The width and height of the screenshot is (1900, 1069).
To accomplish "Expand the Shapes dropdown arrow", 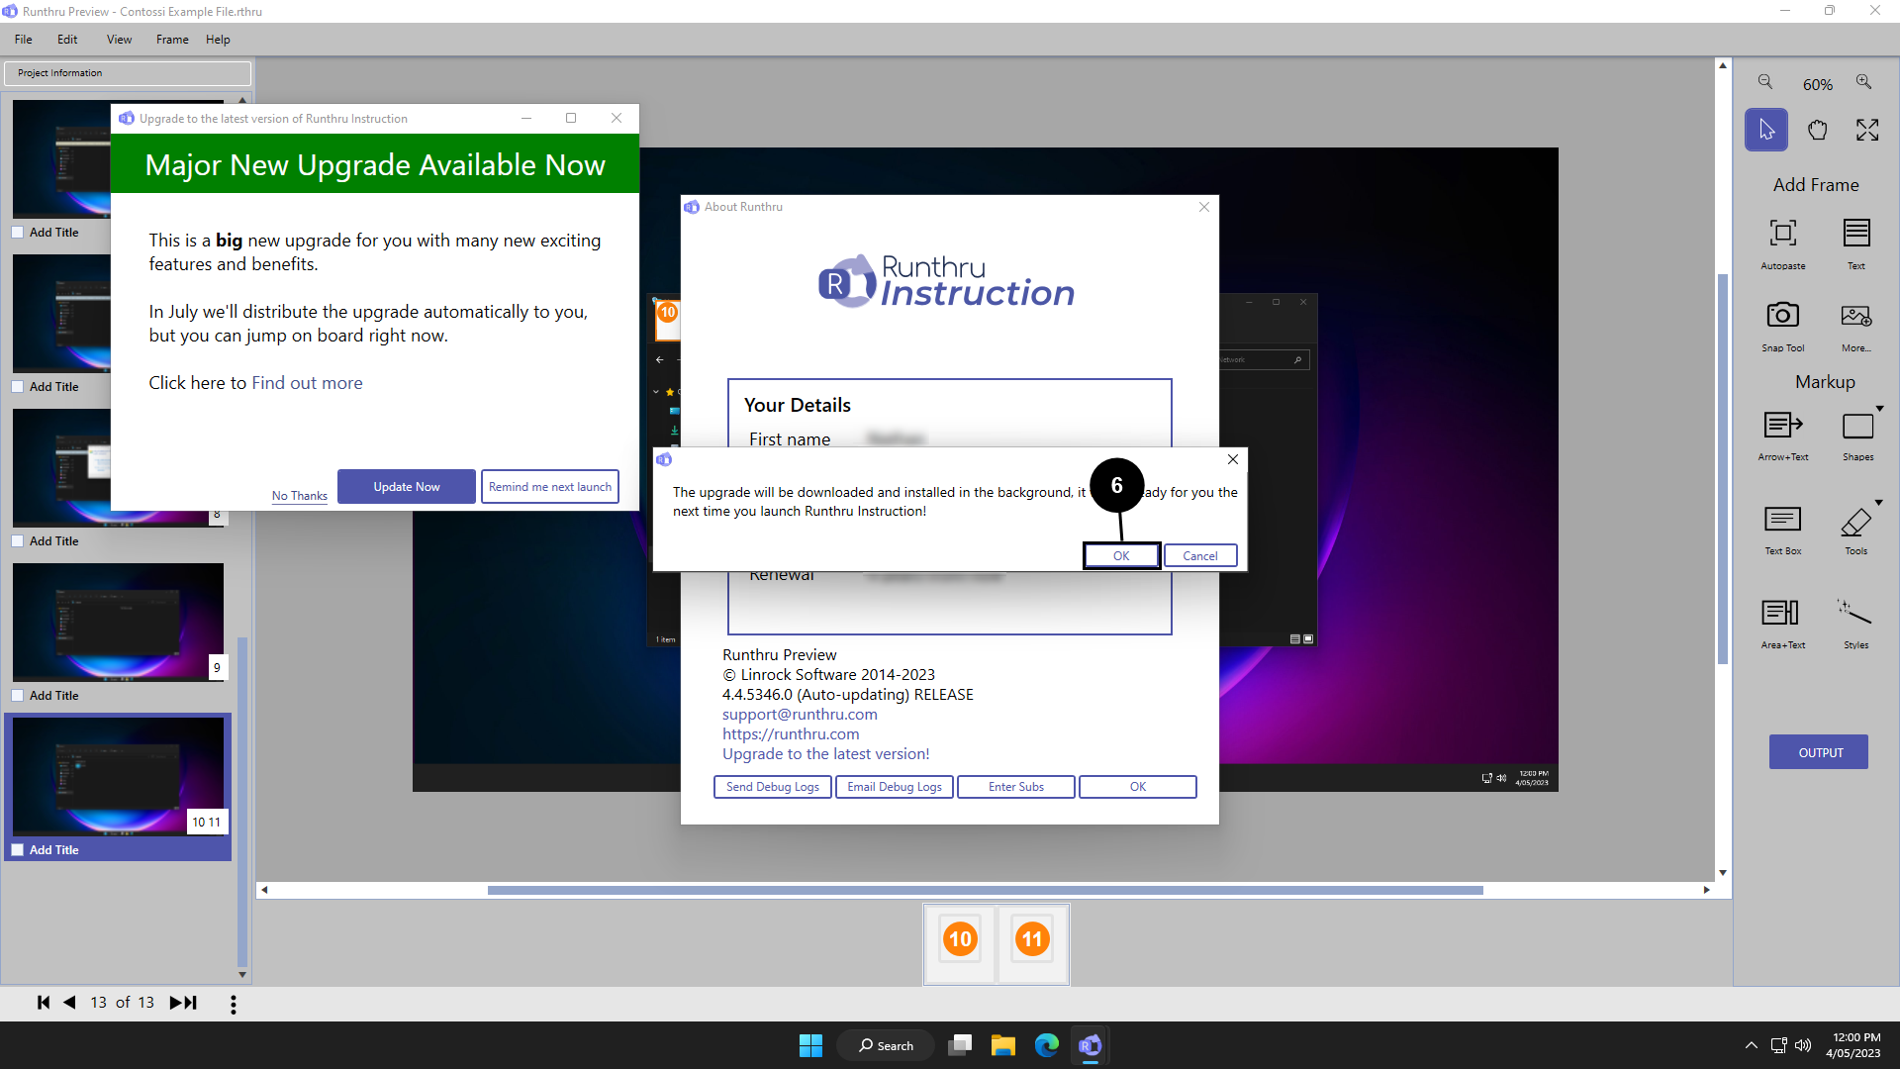I will 1879,408.
